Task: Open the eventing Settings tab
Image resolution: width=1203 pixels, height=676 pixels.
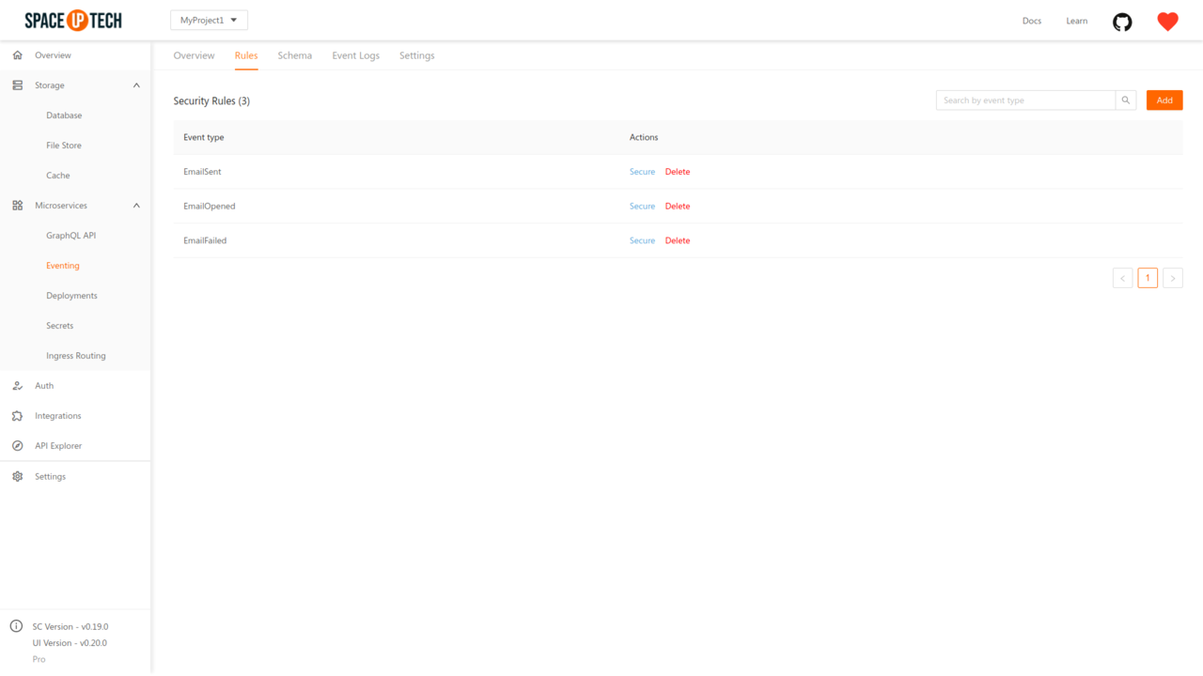Action: point(417,55)
